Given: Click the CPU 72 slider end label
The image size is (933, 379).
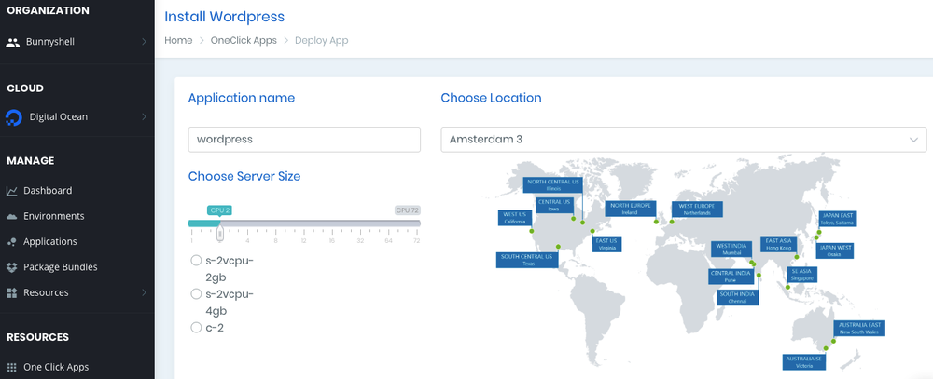Looking at the screenshot, I should [408, 210].
